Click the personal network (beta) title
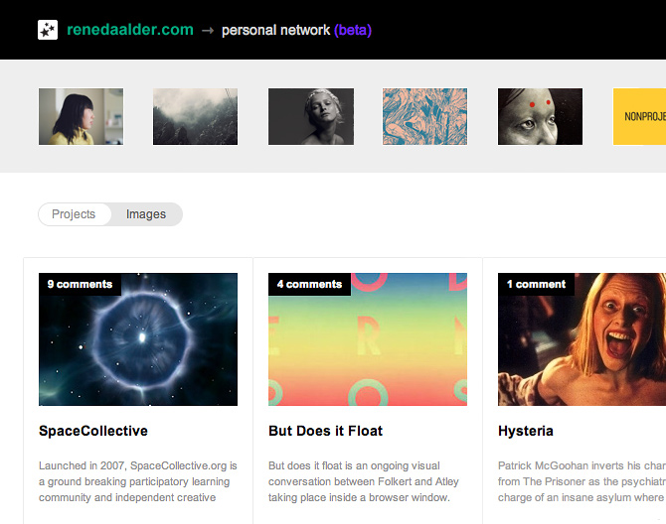 click(x=296, y=30)
